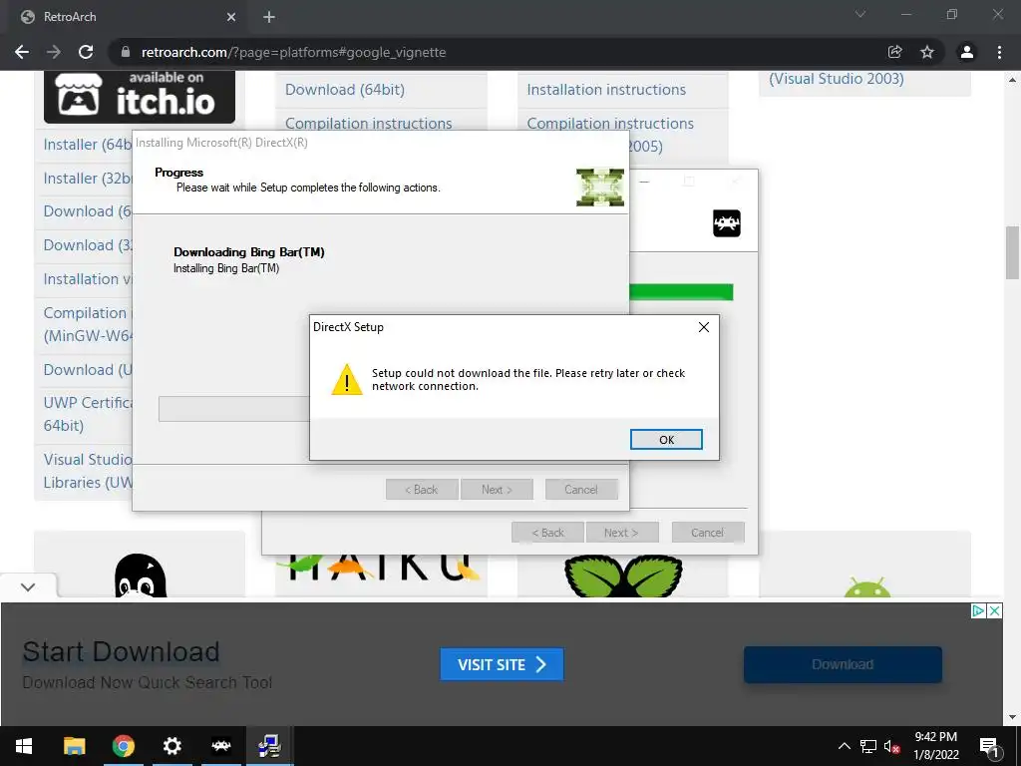Open the itch.io badge link

click(x=140, y=97)
